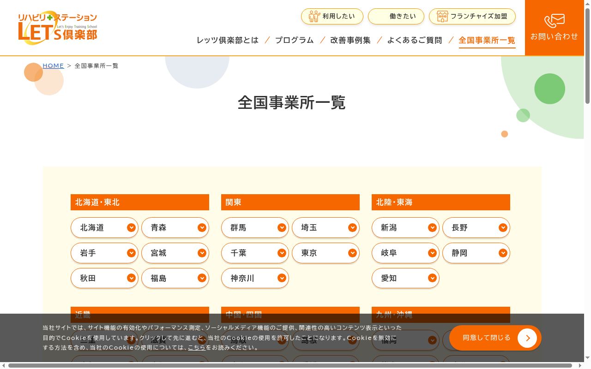The height and width of the screenshot is (369, 591).
Task: Open the こちら cookie policy link
Action: (x=197, y=347)
